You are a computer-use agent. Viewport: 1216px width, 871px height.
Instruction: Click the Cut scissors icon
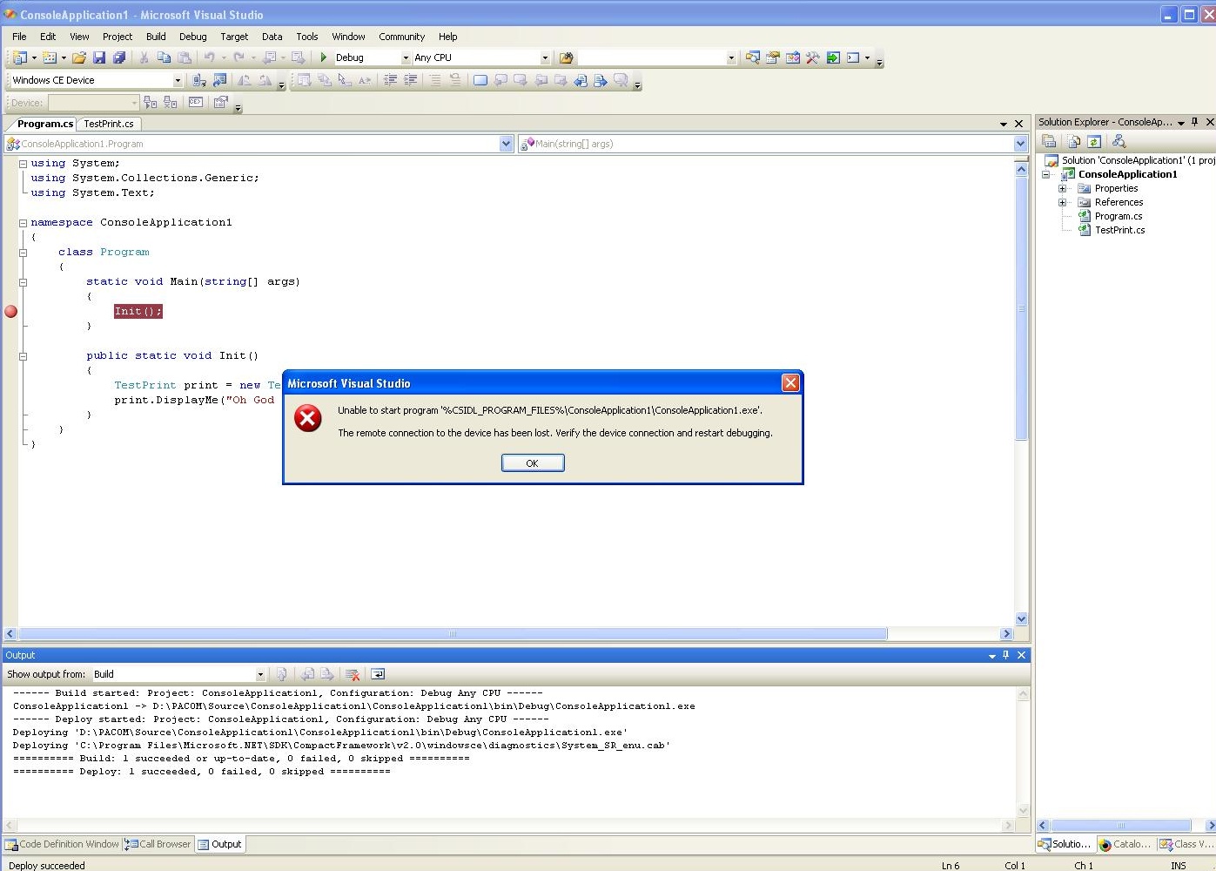point(144,57)
